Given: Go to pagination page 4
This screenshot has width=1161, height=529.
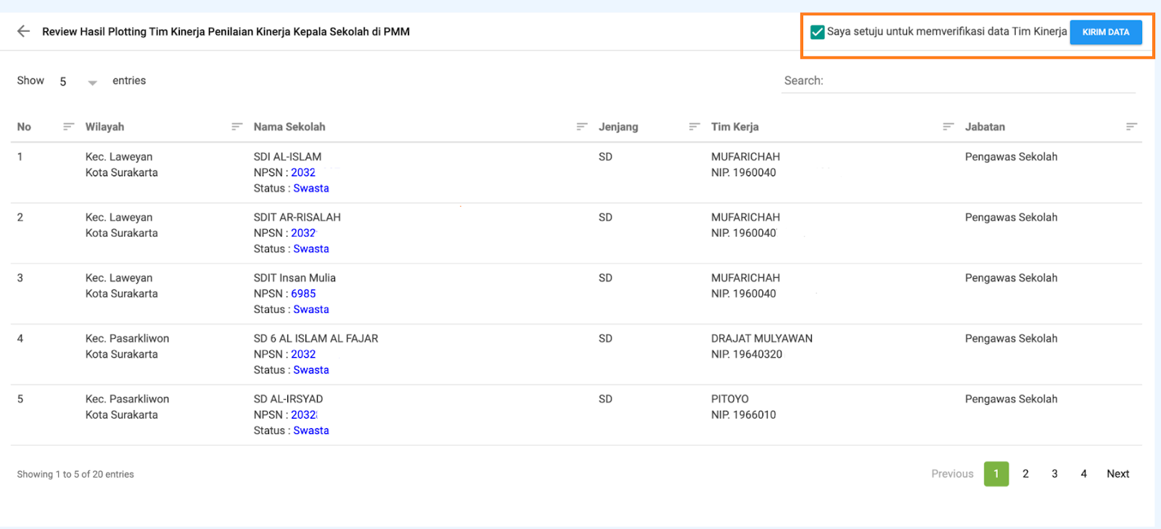Looking at the screenshot, I should coord(1083,474).
